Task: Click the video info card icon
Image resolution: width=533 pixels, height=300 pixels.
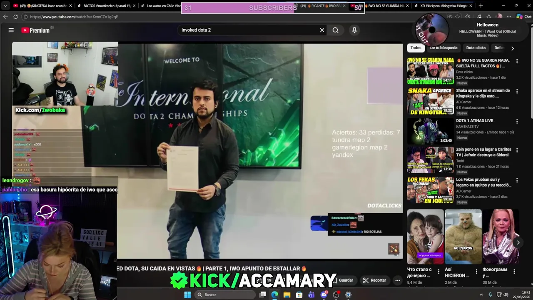Action: click(394, 249)
